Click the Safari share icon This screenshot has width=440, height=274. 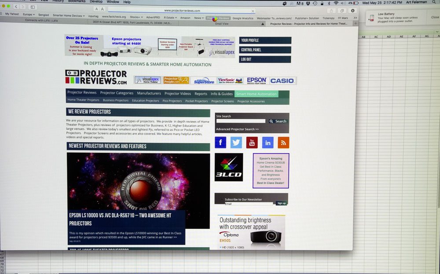[331, 11]
